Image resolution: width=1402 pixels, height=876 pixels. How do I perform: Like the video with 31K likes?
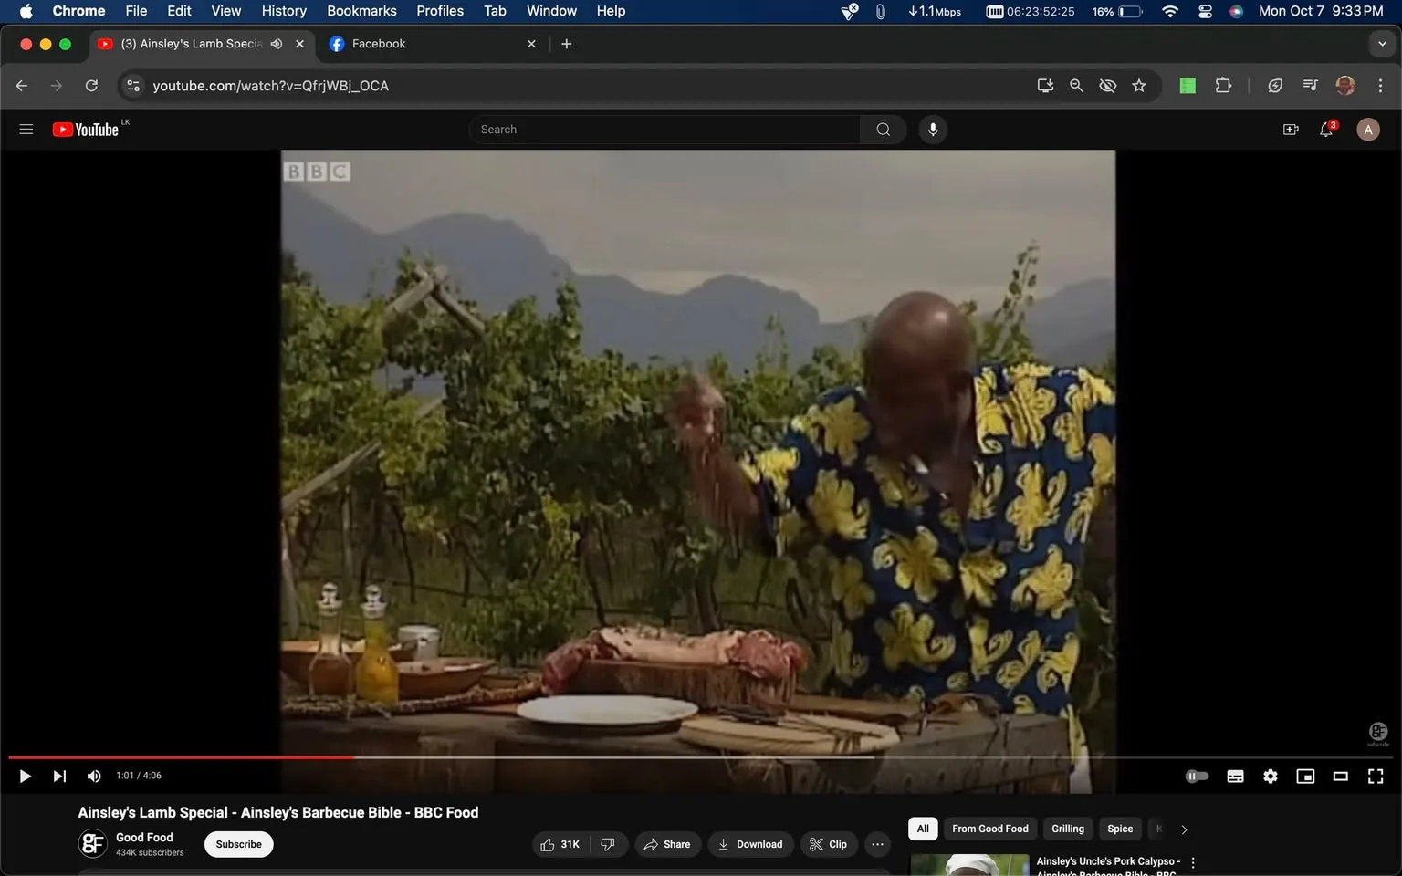tap(558, 844)
